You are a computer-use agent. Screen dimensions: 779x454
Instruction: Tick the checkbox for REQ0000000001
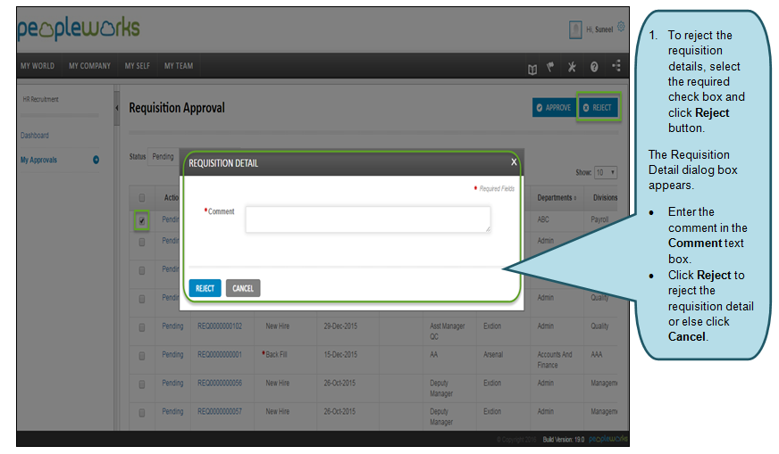pos(142,356)
